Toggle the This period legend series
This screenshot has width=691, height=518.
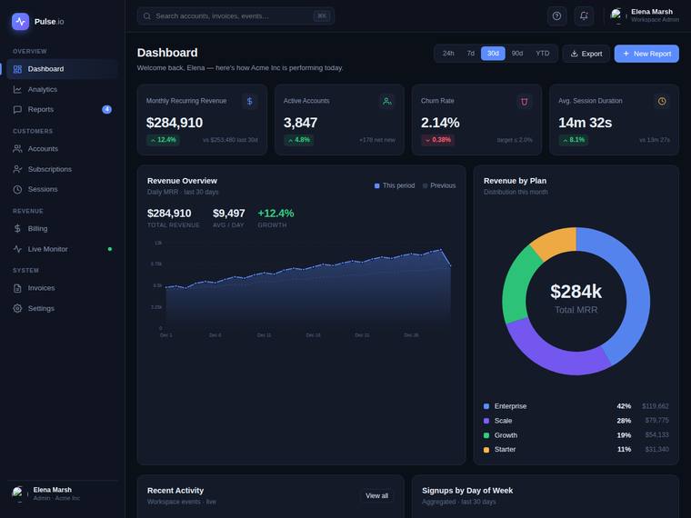click(395, 185)
